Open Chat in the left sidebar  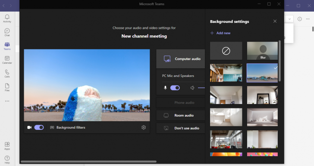(x=7, y=32)
